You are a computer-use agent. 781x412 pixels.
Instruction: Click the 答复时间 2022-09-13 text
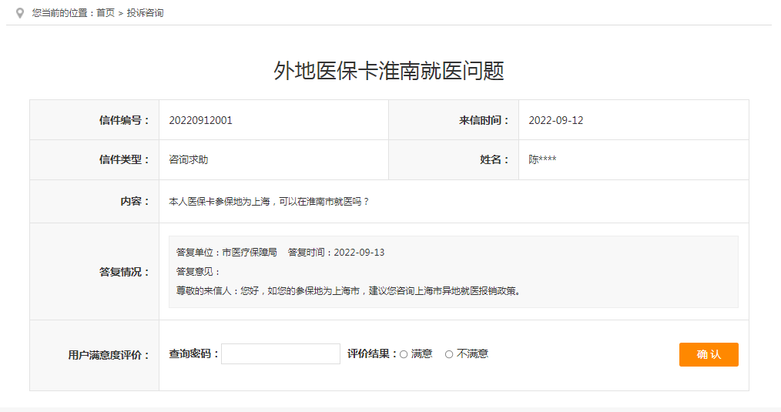(x=336, y=253)
